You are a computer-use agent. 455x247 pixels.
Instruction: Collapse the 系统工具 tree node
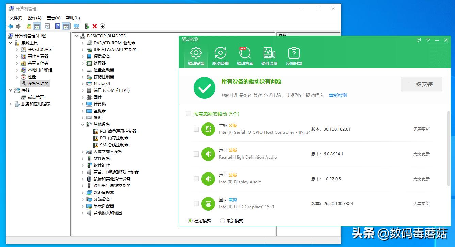(11, 43)
